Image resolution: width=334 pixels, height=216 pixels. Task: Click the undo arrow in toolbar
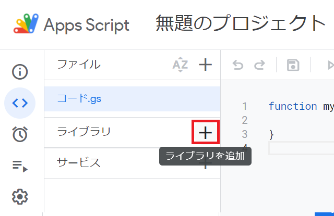point(238,65)
